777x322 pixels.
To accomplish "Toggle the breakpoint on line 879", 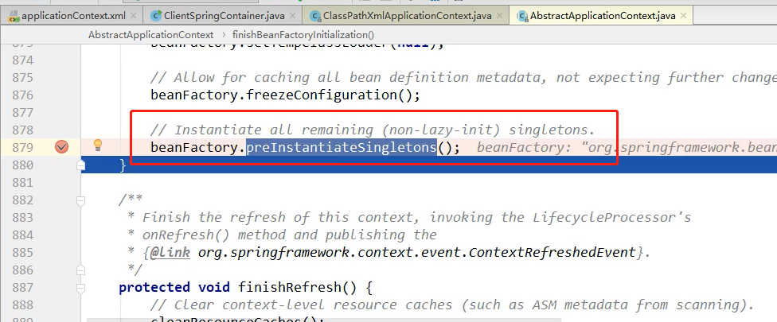I will (61, 147).
